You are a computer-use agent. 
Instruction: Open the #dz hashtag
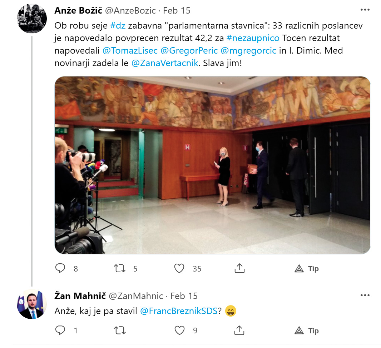pos(118,26)
